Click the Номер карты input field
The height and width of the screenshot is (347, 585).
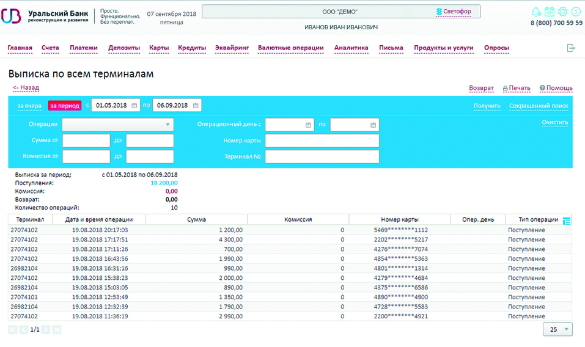click(322, 141)
